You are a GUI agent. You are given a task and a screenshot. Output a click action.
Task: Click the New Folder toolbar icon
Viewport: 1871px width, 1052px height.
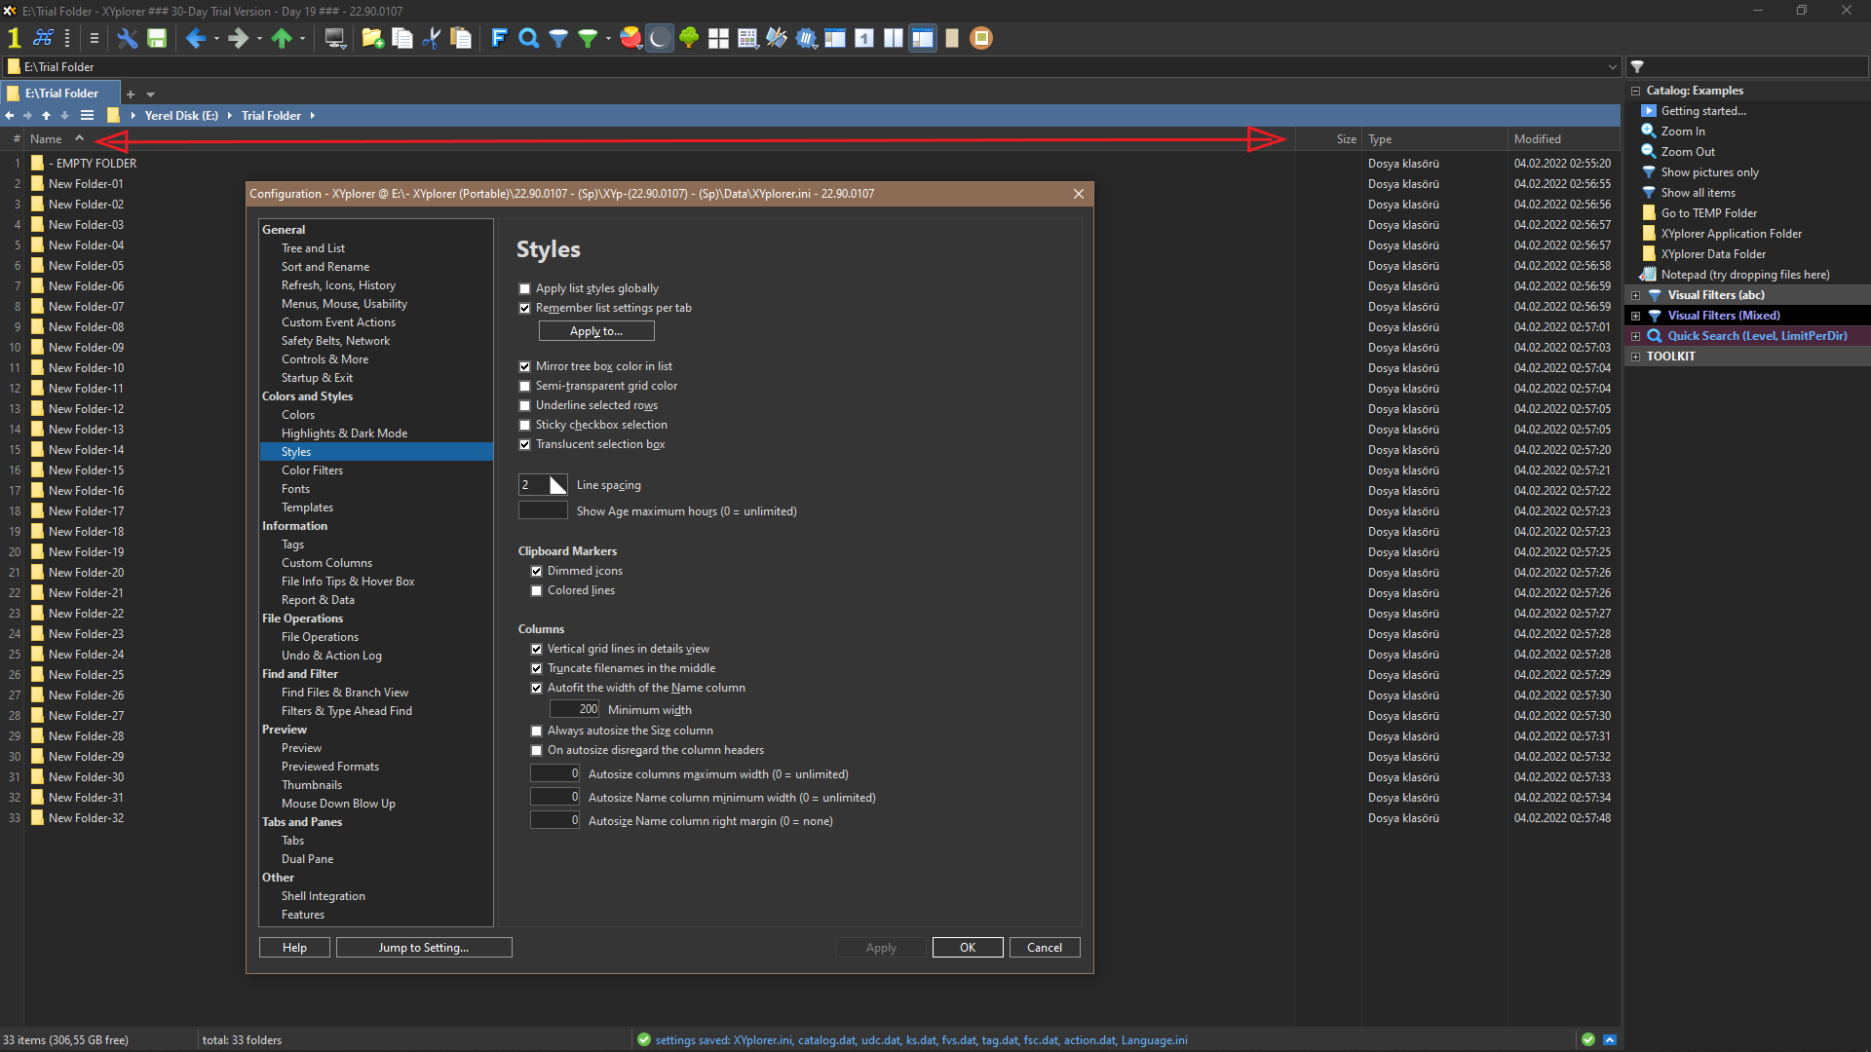click(x=371, y=38)
